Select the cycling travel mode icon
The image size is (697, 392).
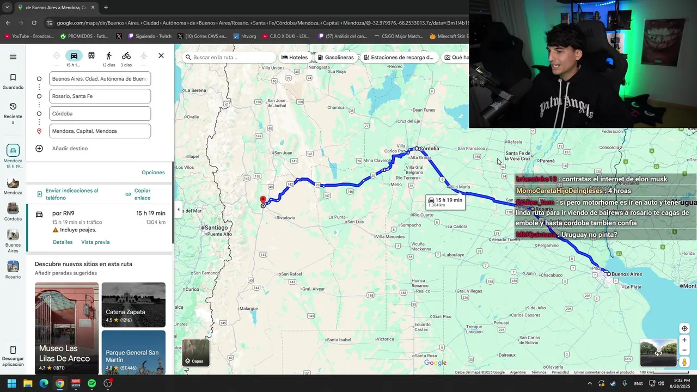pyautogui.click(x=126, y=56)
